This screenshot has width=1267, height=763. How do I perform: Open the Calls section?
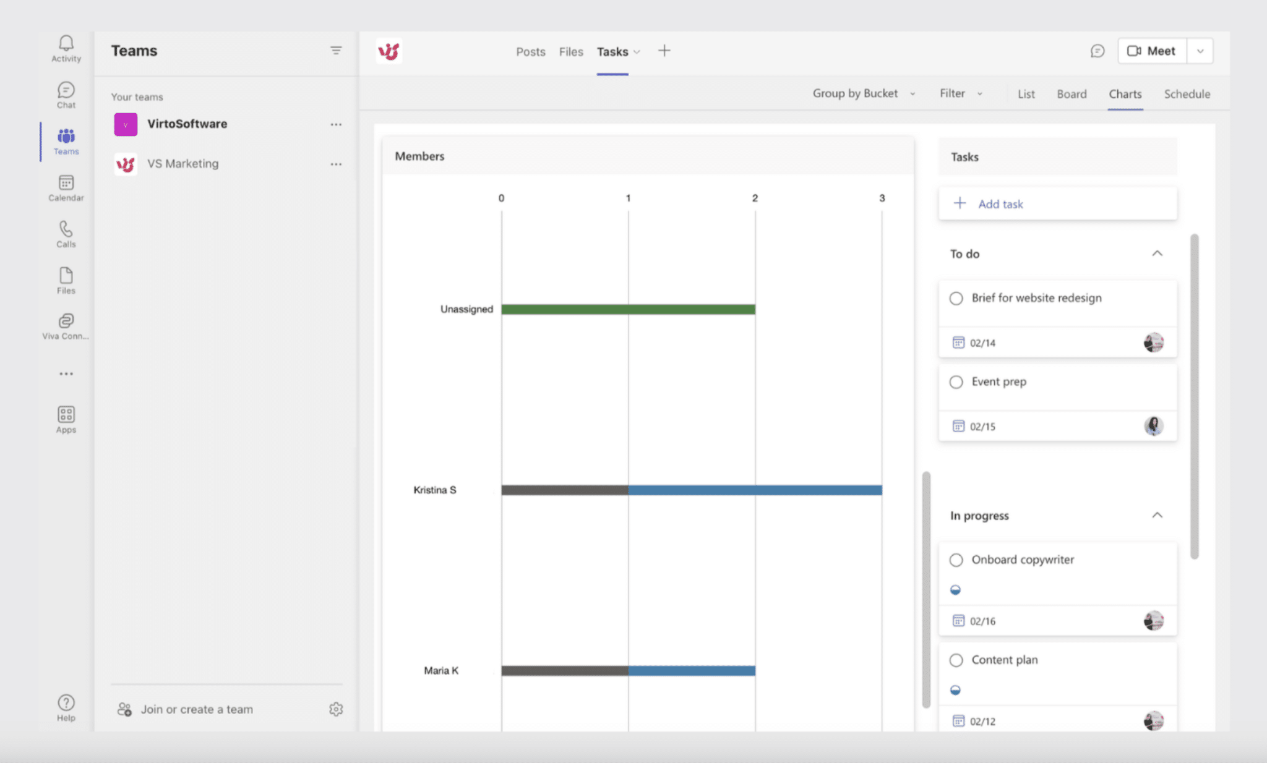66,234
